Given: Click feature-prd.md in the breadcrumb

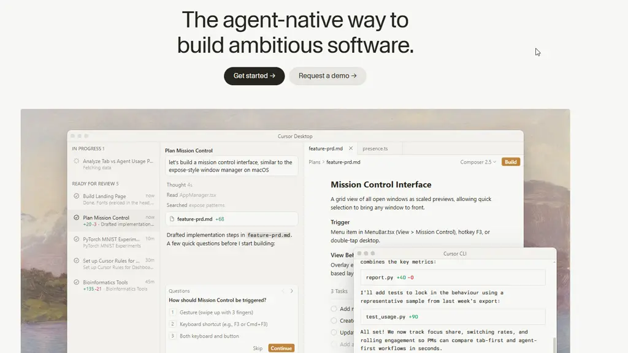Looking at the screenshot, I should (x=343, y=162).
